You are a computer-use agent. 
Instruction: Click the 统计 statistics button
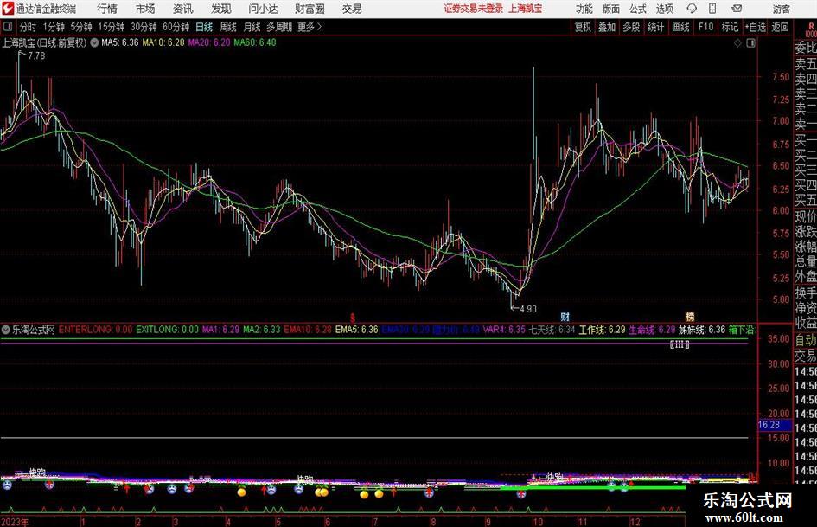tap(655, 27)
